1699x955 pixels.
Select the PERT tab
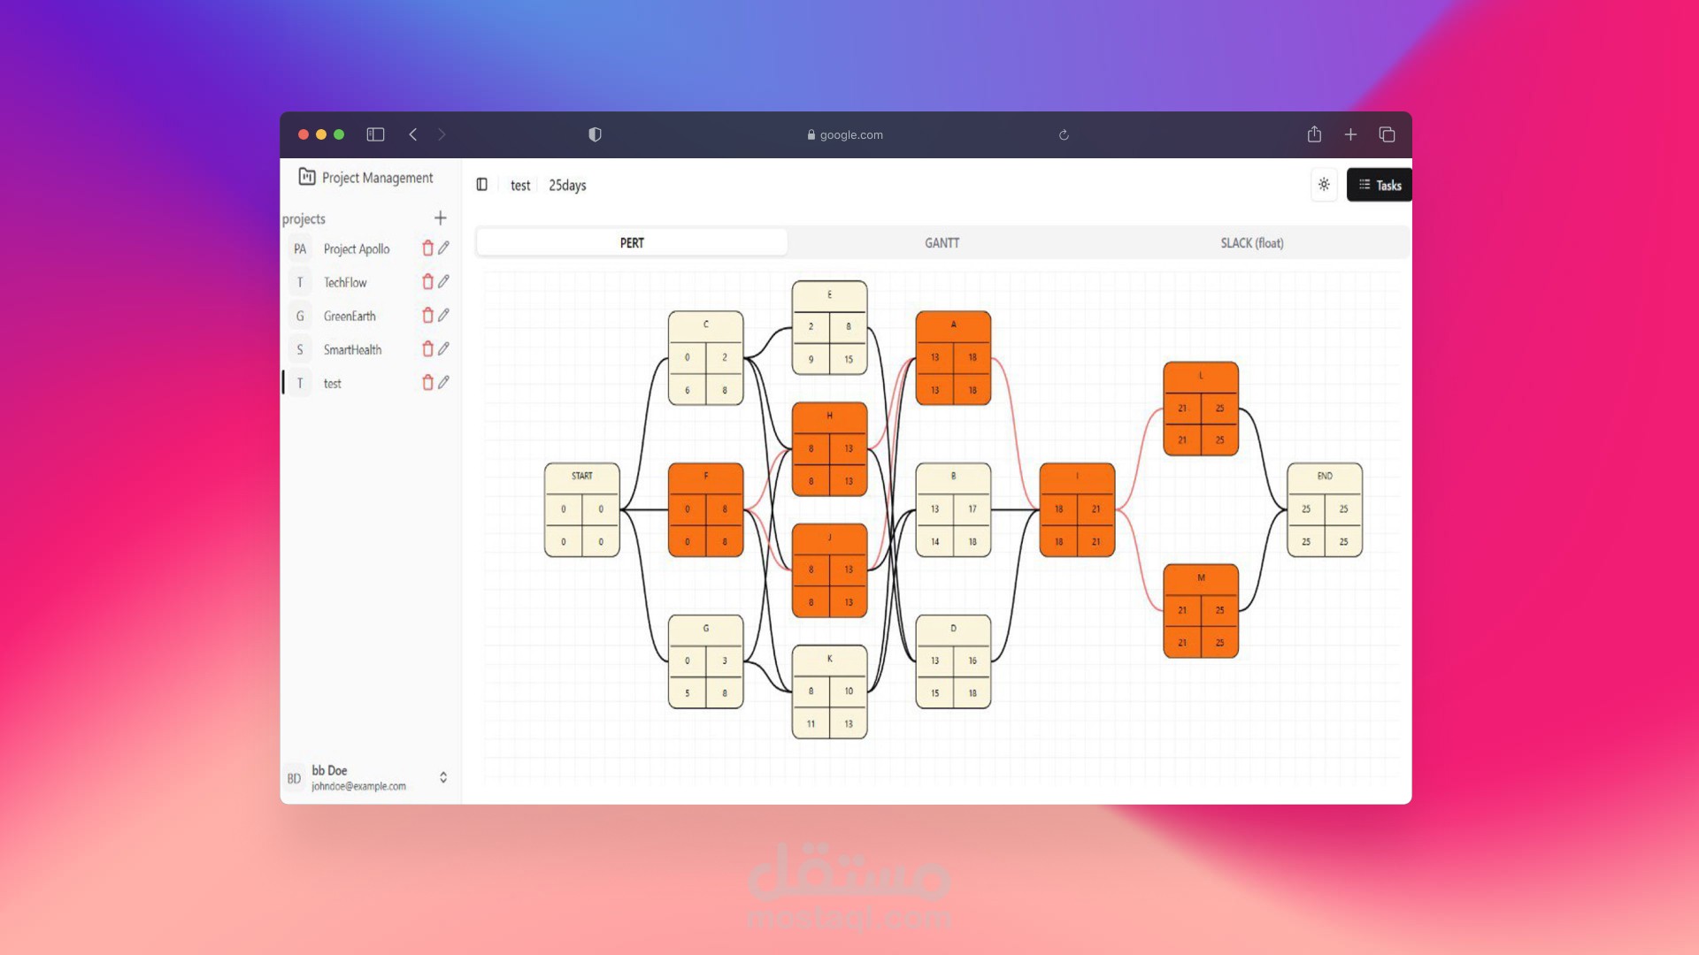pyautogui.click(x=632, y=243)
